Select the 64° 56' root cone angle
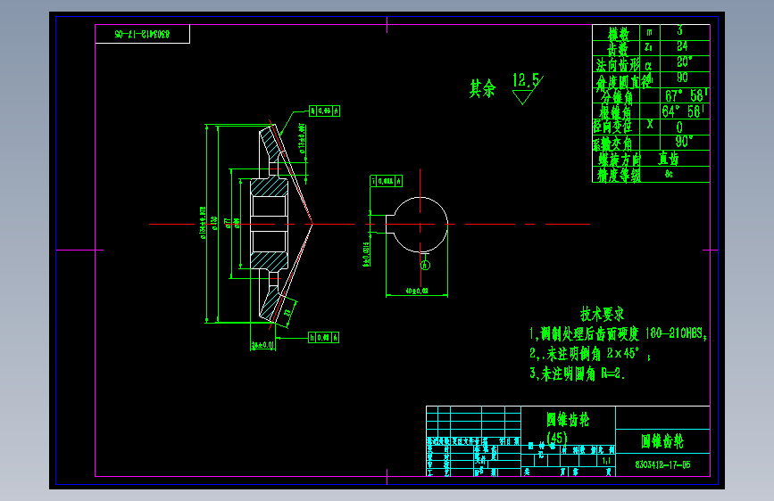Viewport: 774px width, 501px height. point(683,111)
